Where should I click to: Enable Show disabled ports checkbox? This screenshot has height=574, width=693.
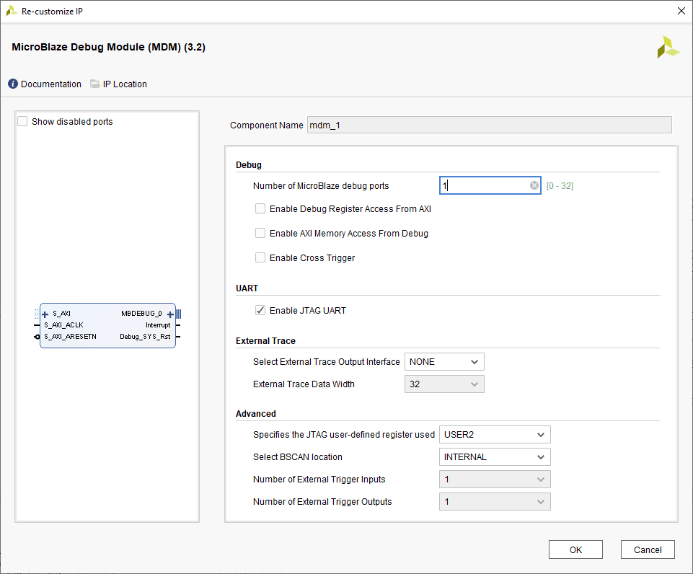click(23, 122)
